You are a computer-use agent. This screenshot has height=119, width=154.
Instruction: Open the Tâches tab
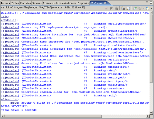tap(15, 3)
